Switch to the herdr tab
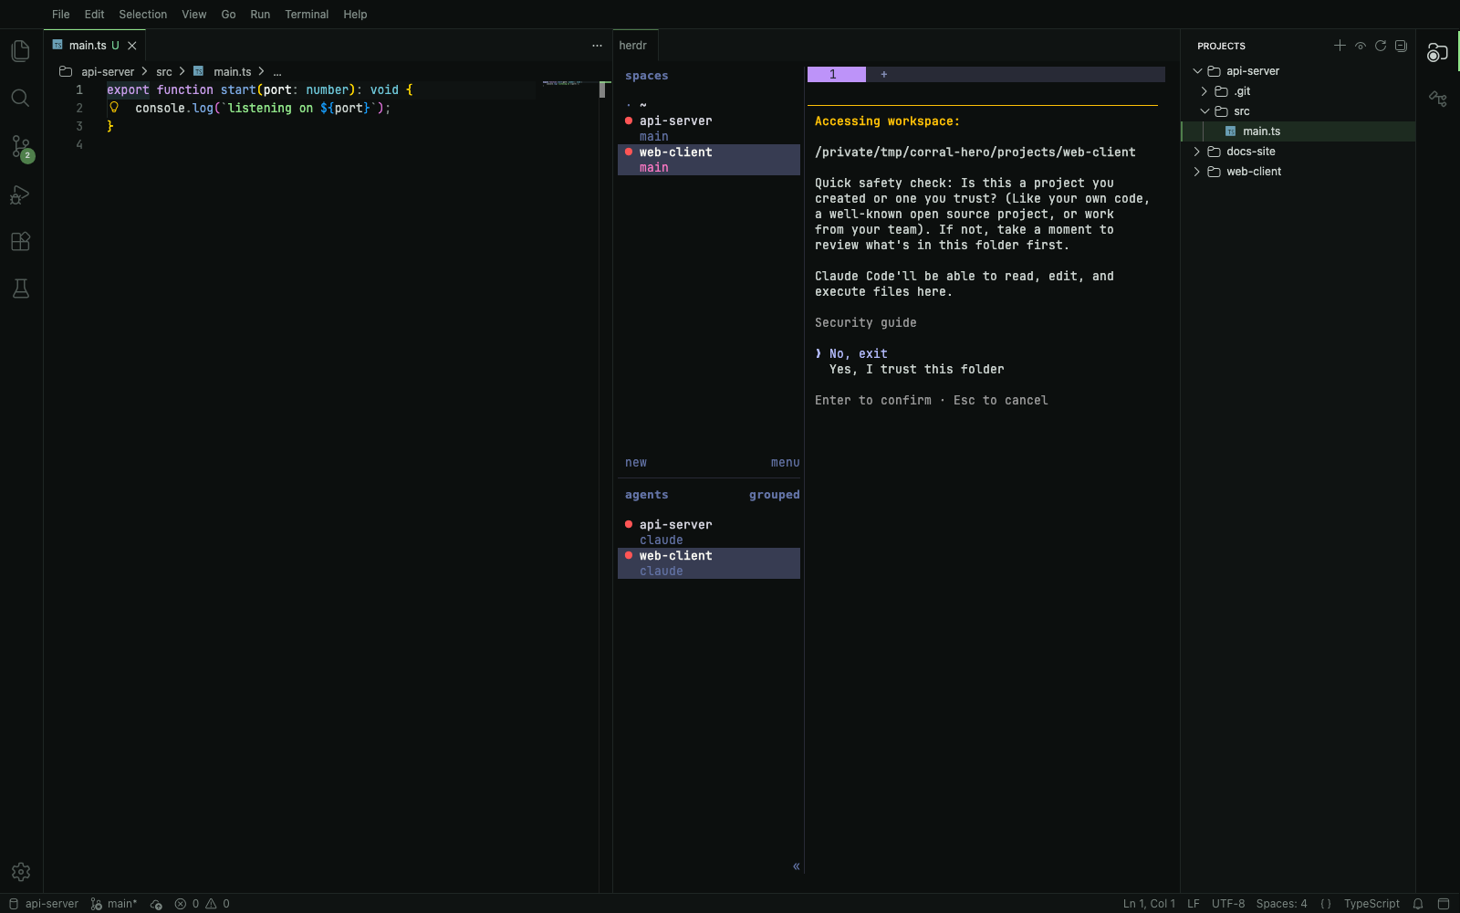1460x913 pixels. click(633, 46)
